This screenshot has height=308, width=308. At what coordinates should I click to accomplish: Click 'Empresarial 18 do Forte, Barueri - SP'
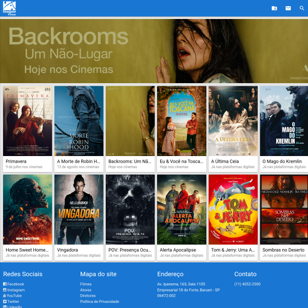[188, 290]
